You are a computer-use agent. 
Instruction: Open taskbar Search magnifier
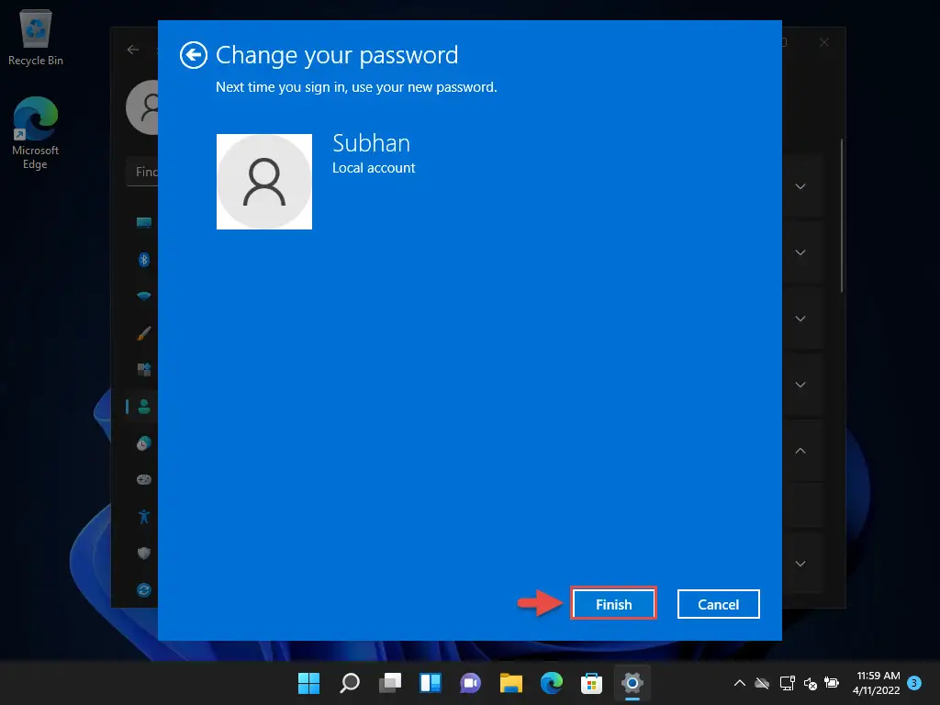pos(350,683)
